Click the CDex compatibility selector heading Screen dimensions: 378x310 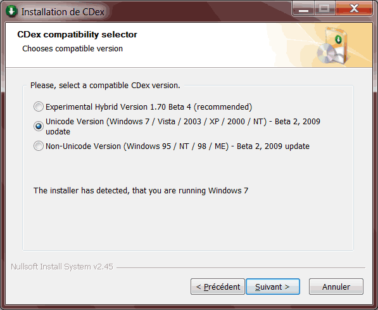point(77,34)
